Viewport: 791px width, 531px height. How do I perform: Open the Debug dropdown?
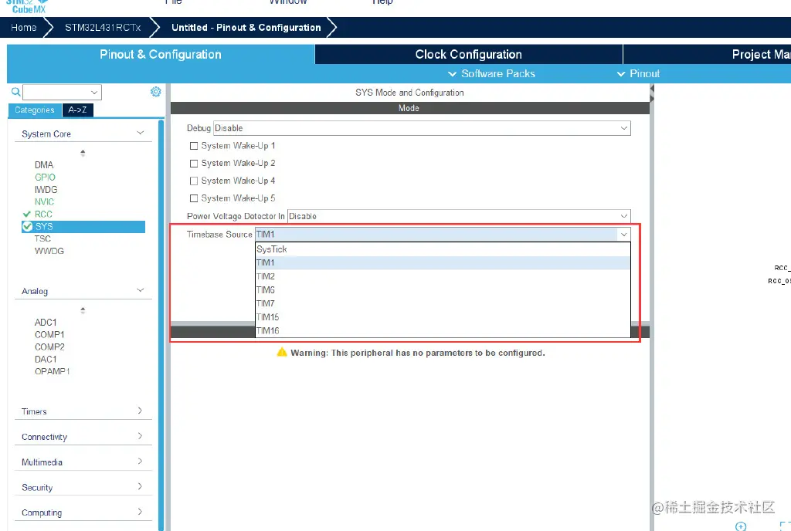(x=422, y=128)
